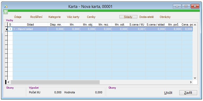Open the Kategorie tab
Viewport: 203px width, 101px height.
55,17
